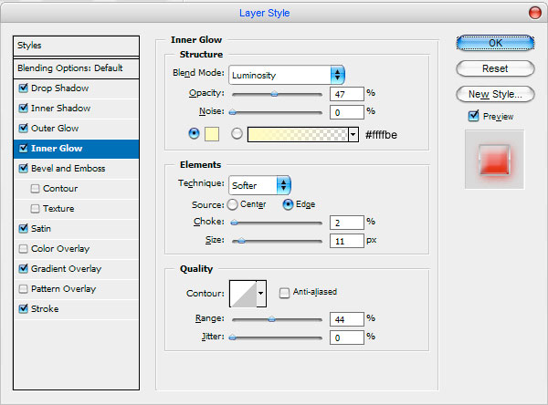548x405 pixels.
Task: Toggle the Bevel and Emboss checkbox
Action: (24, 168)
